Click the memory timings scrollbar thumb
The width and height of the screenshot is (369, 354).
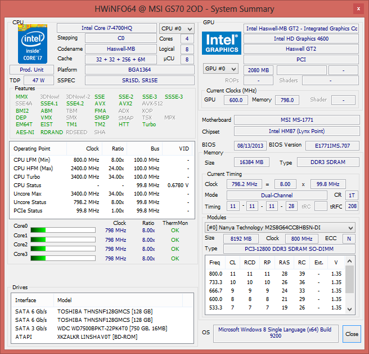click(x=350, y=279)
